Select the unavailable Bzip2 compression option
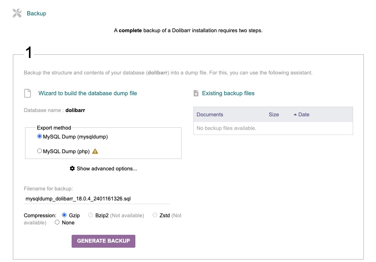The image size is (376, 262). pyautogui.click(x=90, y=215)
